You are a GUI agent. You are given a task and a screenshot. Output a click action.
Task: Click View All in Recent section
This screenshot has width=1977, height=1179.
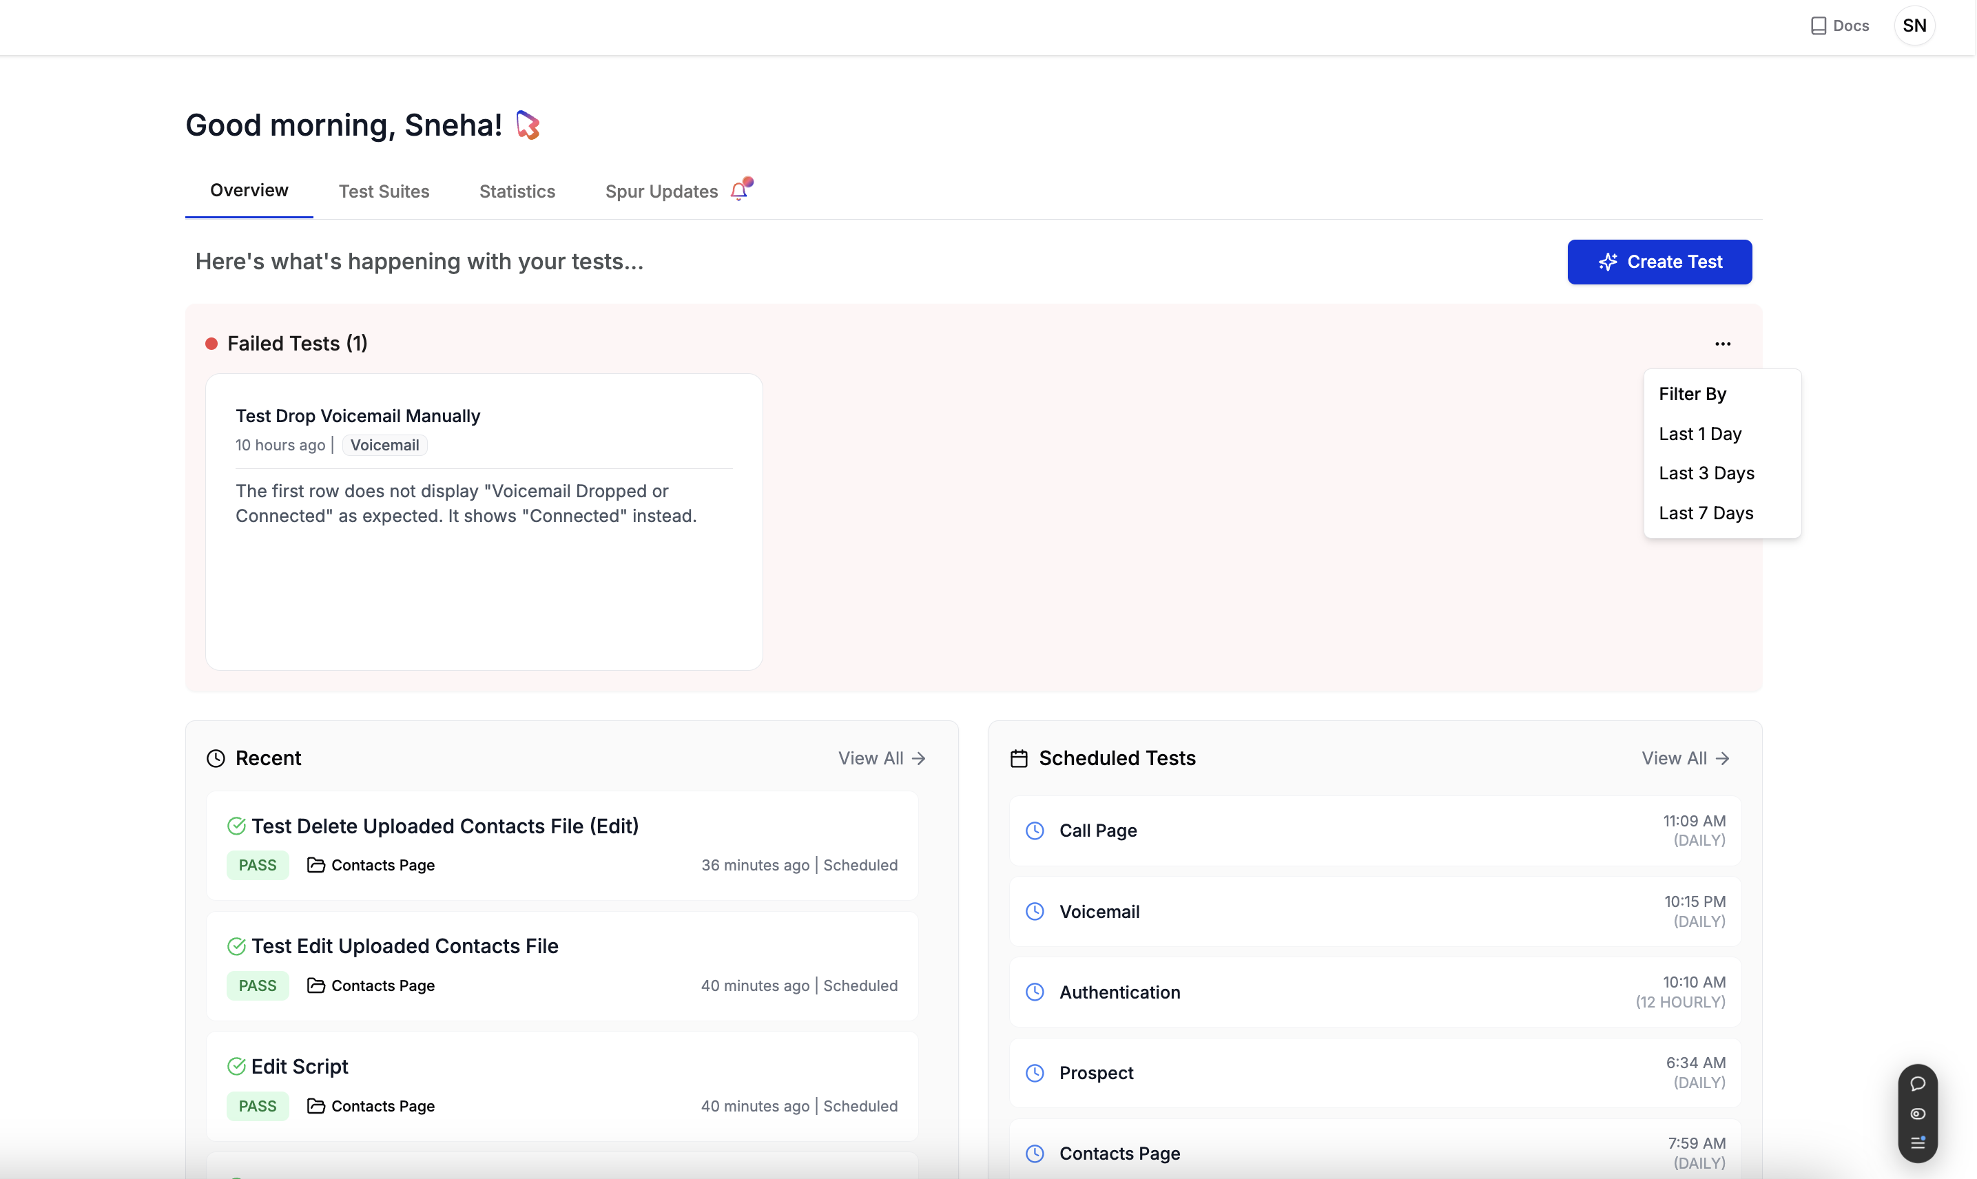point(881,758)
